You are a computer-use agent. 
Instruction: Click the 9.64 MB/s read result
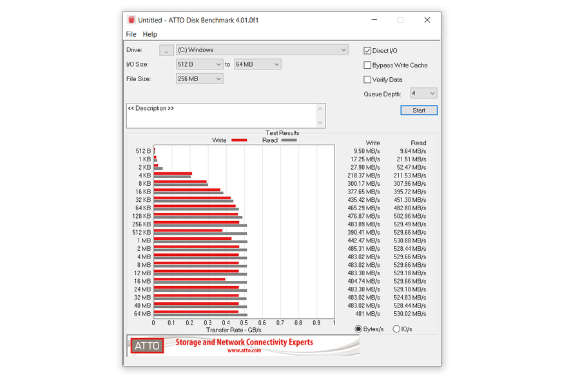coord(413,151)
